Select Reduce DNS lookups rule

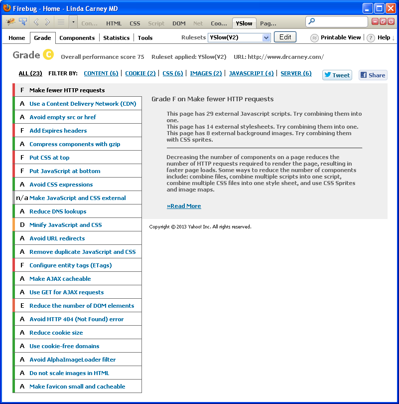(x=77, y=211)
